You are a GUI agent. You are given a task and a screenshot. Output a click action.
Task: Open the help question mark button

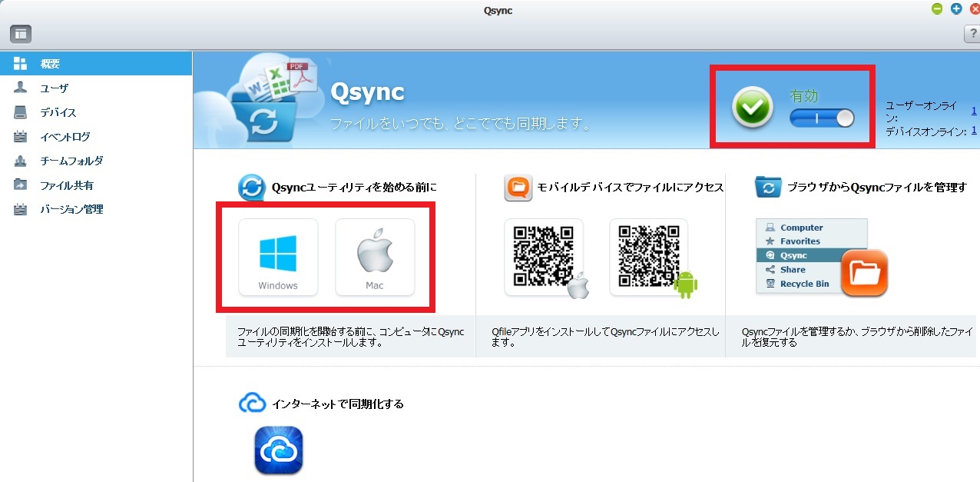[x=972, y=34]
